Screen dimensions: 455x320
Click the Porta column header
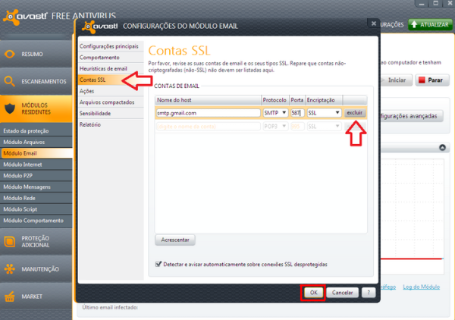pyautogui.click(x=297, y=100)
